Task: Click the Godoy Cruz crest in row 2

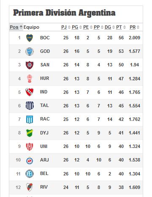Action: pos(30,52)
